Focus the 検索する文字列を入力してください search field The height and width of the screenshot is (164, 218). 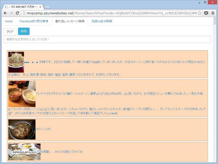point(107,39)
